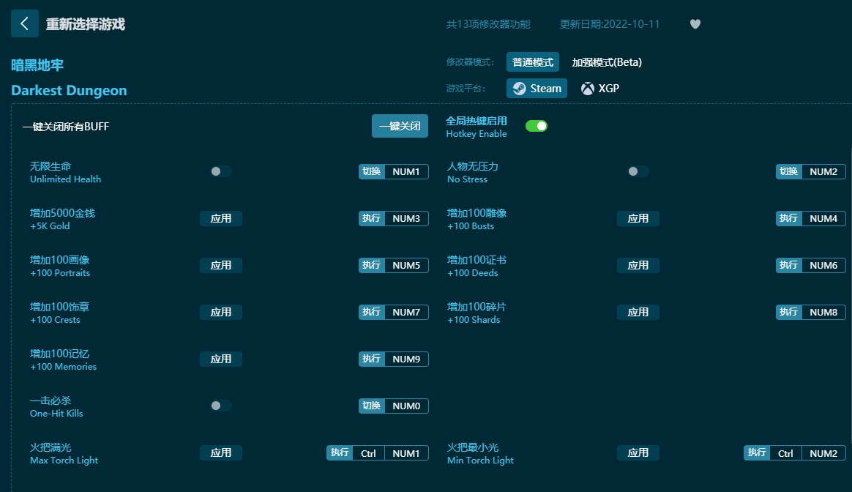This screenshot has width=852, height=492.
Task: Select 加强模式(Beta) trainer mode
Action: coord(606,62)
